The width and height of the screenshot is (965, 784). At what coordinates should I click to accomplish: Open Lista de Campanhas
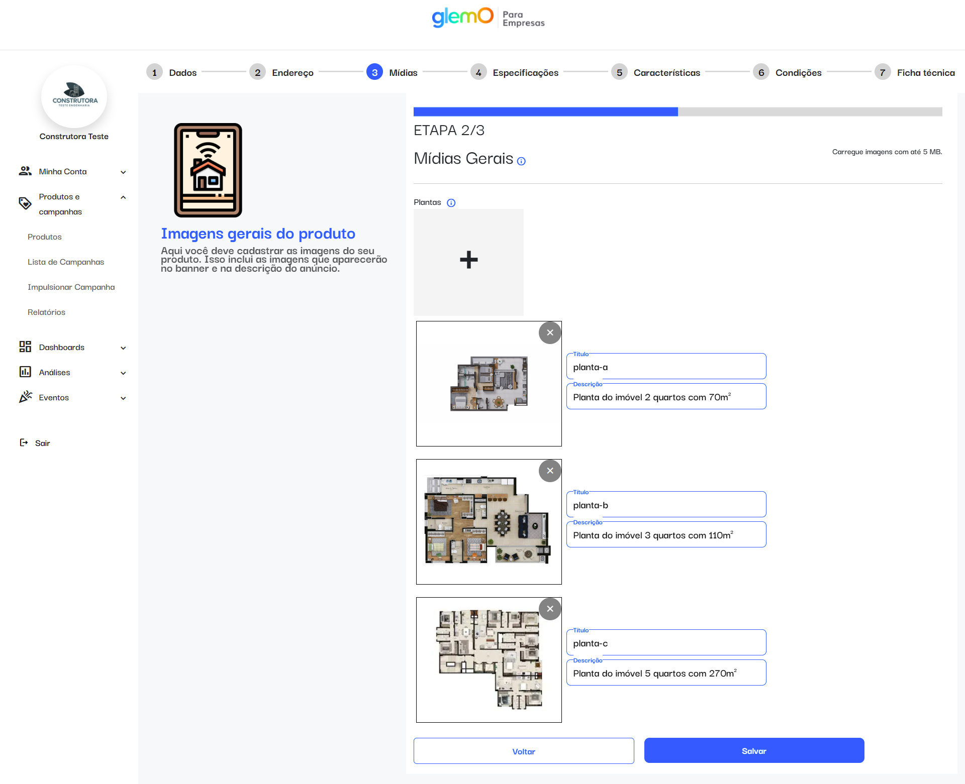tap(66, 262)
